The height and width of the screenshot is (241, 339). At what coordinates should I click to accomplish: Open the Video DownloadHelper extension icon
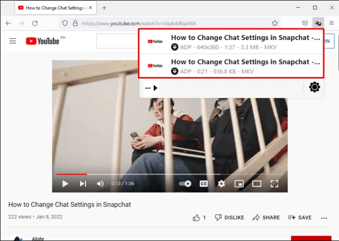pyautogui.click(x=318, y=23)
